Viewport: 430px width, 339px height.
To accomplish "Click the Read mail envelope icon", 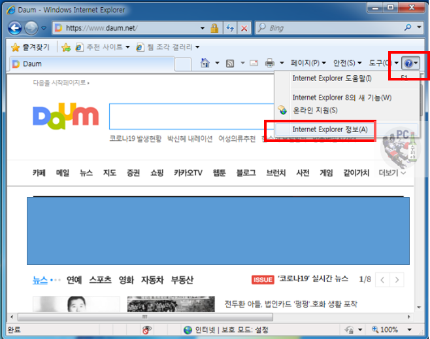I will (254, 63).
